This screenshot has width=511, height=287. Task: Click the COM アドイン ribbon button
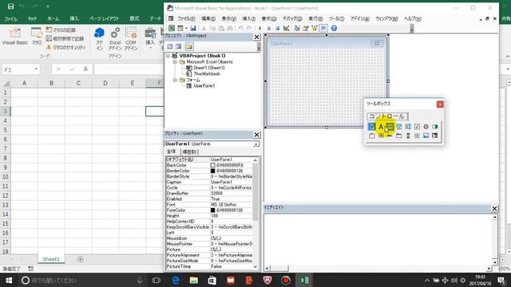131,39
